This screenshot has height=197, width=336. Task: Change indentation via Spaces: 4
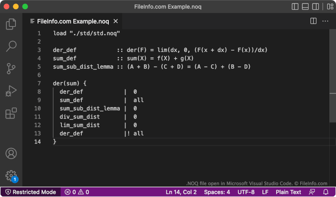(x=217, y=192)
